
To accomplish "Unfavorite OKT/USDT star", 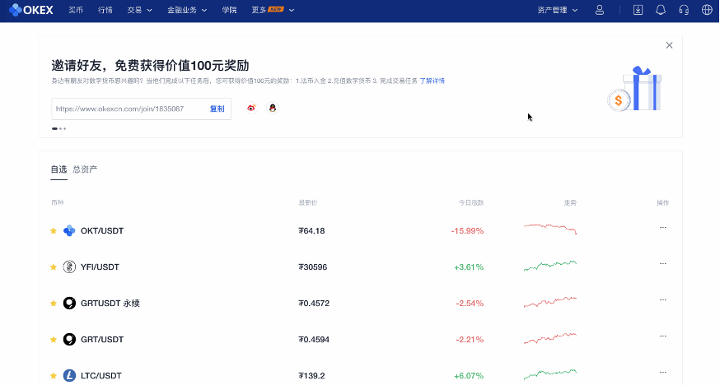I will click(x=54, y=230).
